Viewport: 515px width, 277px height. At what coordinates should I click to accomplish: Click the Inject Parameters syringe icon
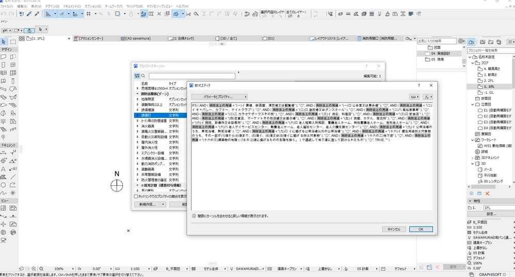37,14
